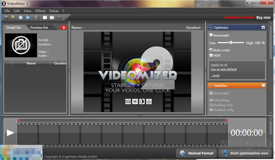
Task: Click the left red trim marker
Action: point(19,121)
